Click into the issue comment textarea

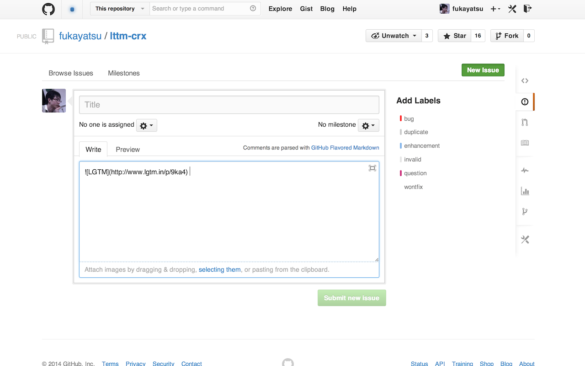point(229,211)
